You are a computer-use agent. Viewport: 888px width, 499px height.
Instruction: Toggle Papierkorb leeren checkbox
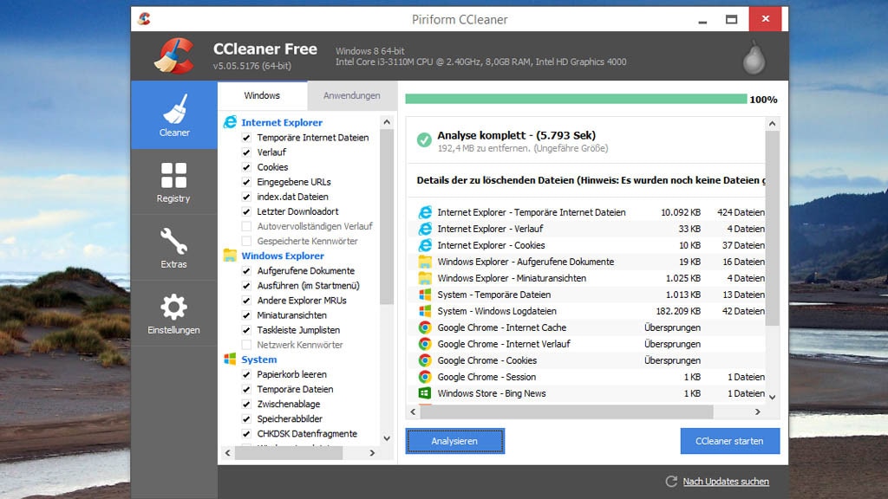[x=246, y=374]
